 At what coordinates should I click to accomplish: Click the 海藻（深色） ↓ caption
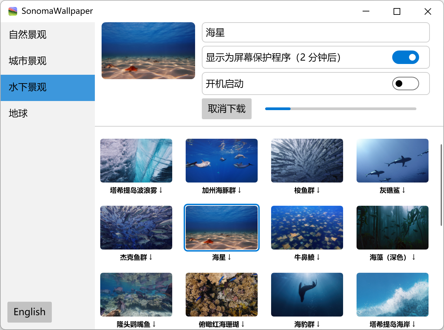393,258
